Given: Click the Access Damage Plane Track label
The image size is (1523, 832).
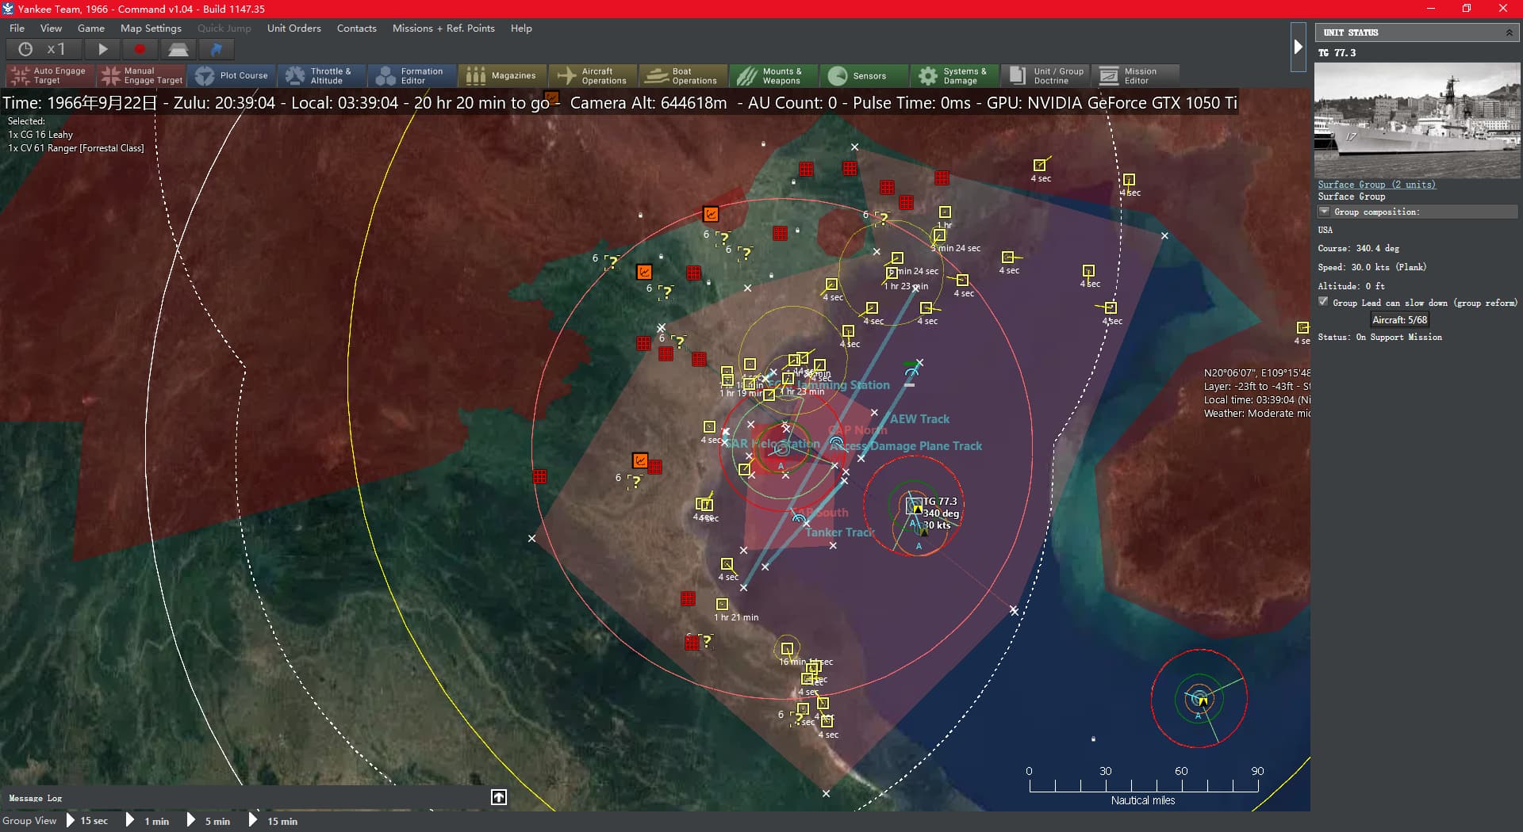Looking at the screenshot, I should 907,446.
